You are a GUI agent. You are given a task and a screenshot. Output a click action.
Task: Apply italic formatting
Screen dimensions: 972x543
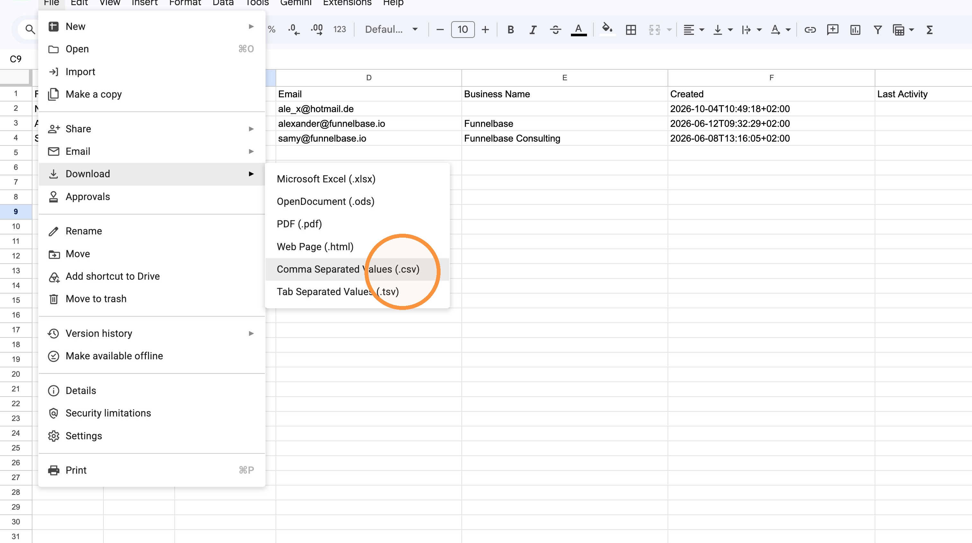532,30
